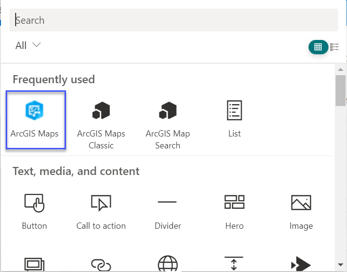Insert the Image web part

[x=301, y=212]
